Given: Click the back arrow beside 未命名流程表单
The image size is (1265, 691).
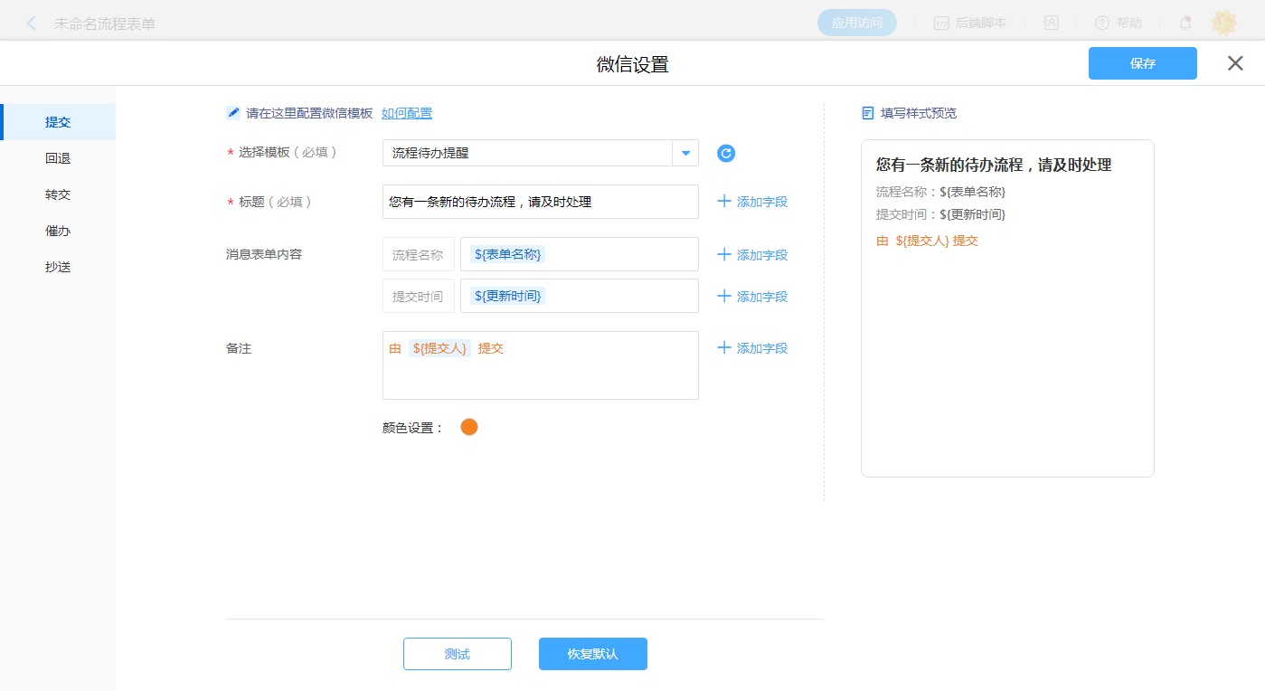Looking at the screenshot, I should [x=32, y=24].
